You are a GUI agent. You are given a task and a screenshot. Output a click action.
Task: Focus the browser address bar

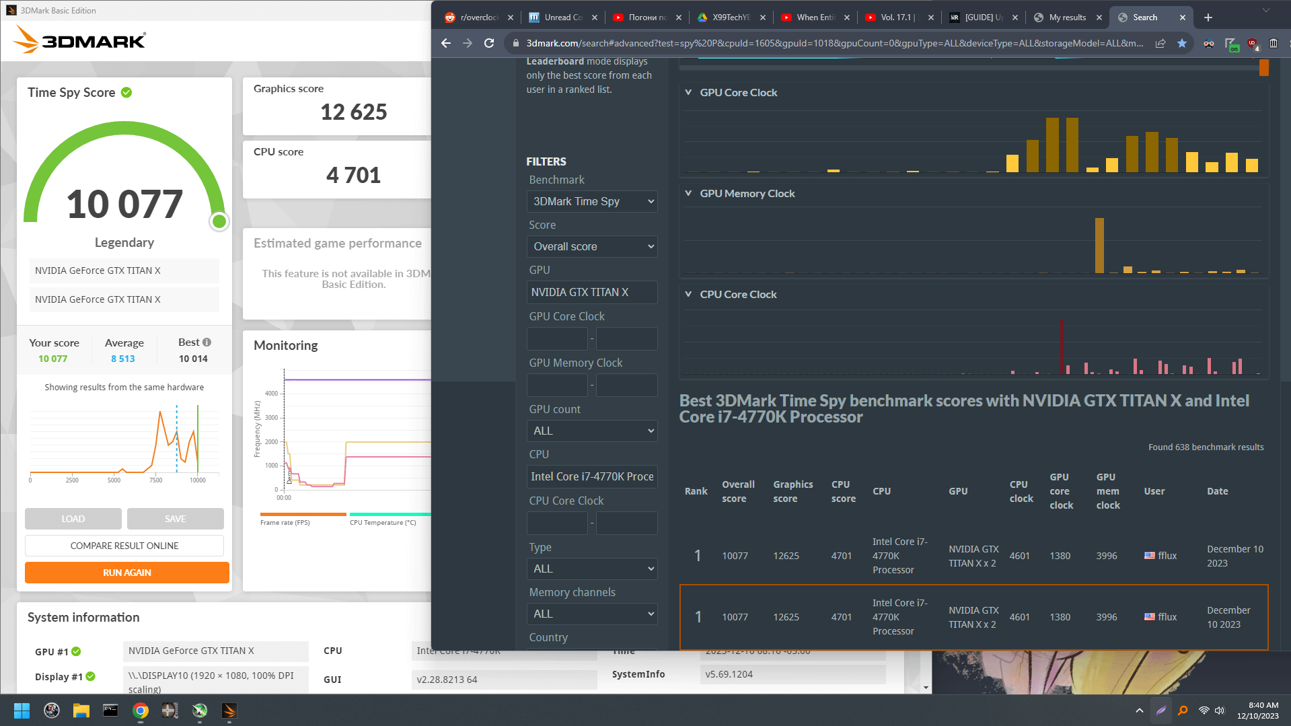(834, 43)
